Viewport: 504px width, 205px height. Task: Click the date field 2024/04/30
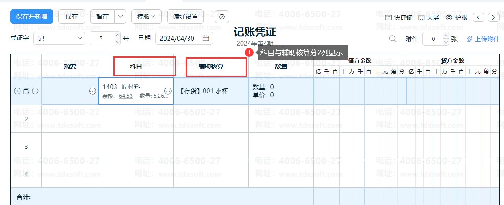[x=184, y=39]
